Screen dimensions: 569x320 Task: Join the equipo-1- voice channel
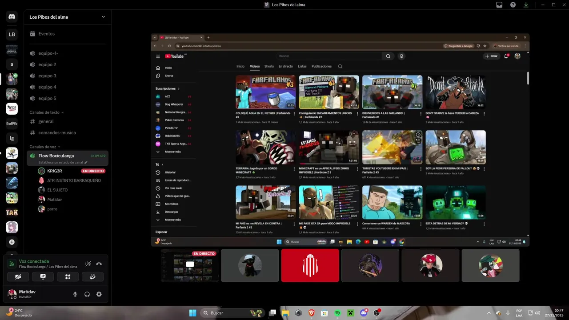pos(67,53)
